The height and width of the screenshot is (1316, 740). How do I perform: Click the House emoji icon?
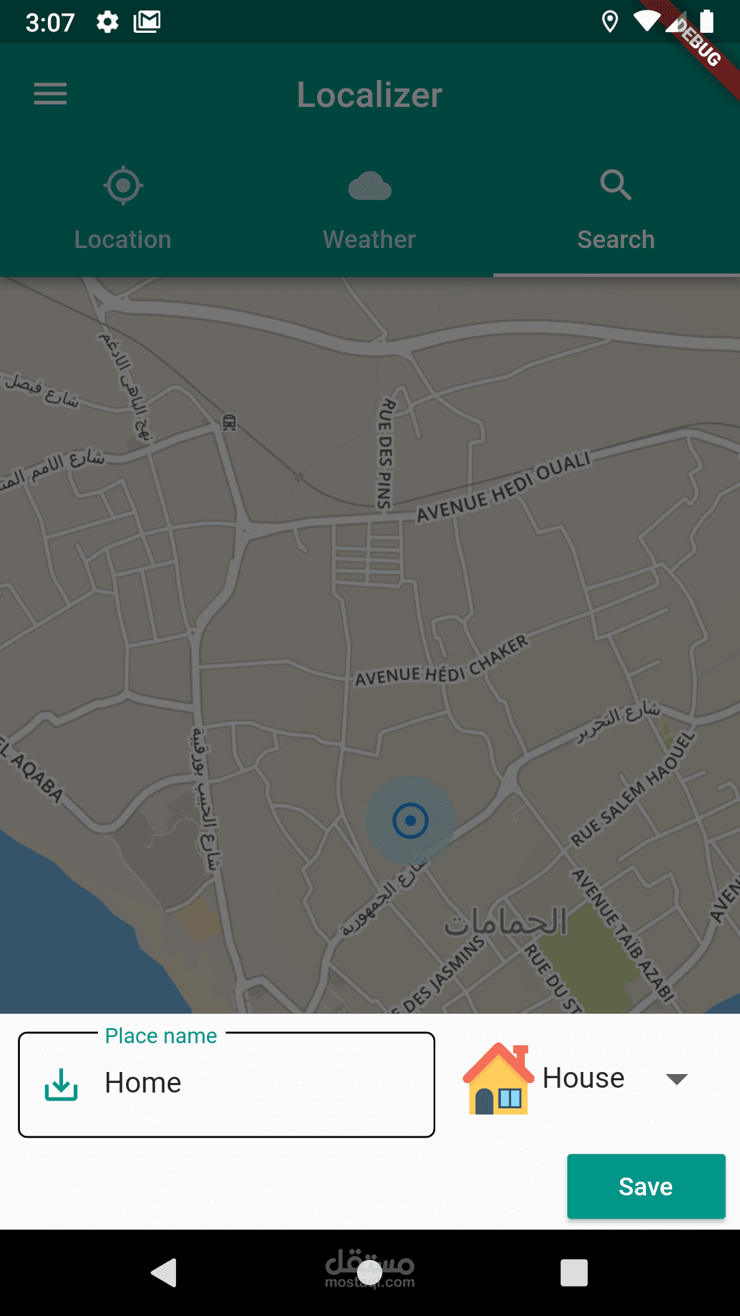point(498,1079)
